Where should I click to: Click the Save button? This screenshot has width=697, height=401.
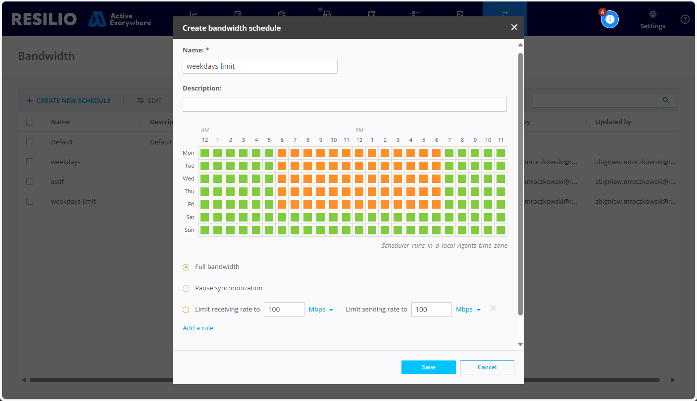428,367
